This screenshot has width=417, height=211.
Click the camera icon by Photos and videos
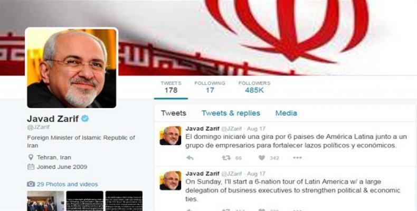(31, 184)
